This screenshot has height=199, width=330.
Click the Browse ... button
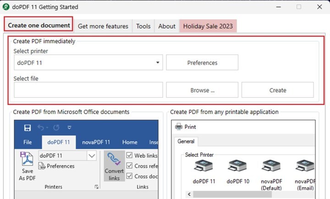(202, 90)
